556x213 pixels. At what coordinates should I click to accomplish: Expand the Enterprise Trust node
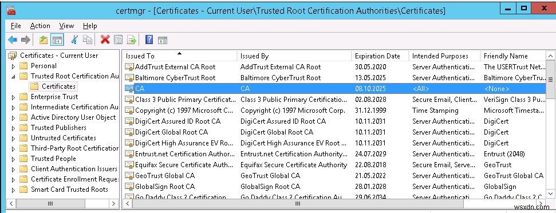[14, 97]
